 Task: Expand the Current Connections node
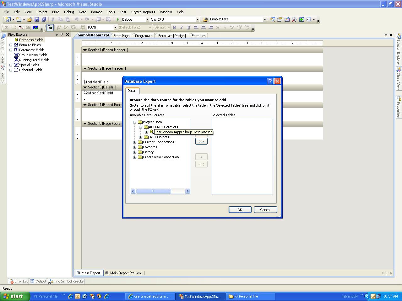135,142
